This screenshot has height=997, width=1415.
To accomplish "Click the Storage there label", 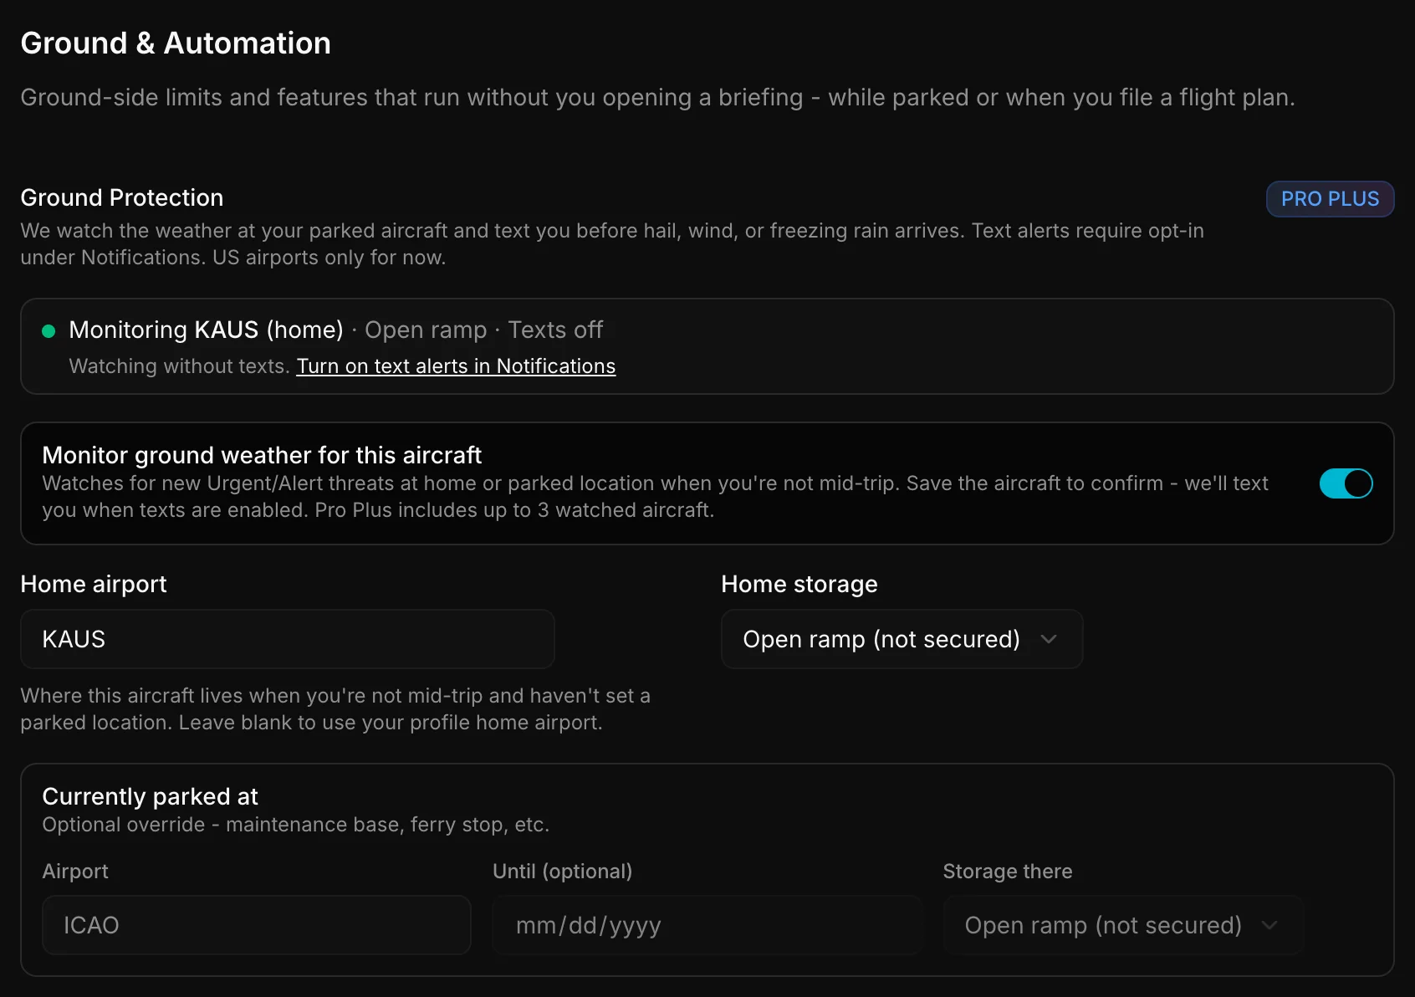I will coord(1008,872).
